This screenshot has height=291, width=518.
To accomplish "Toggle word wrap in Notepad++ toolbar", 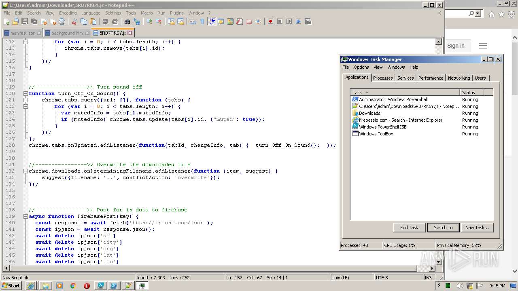I will click(193, 21).
